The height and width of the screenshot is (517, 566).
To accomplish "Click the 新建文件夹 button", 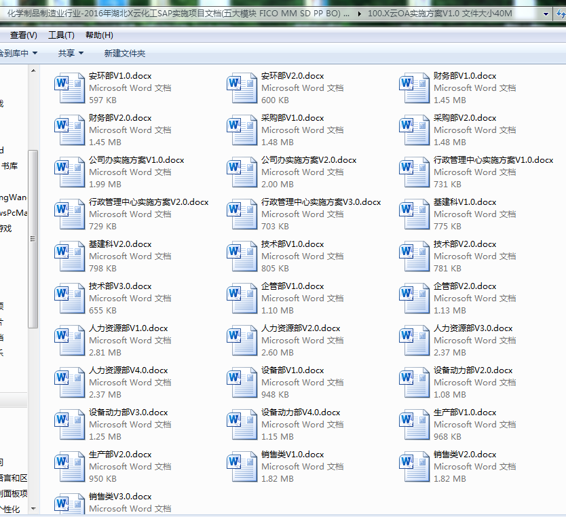I will click(x=124, y=53).
